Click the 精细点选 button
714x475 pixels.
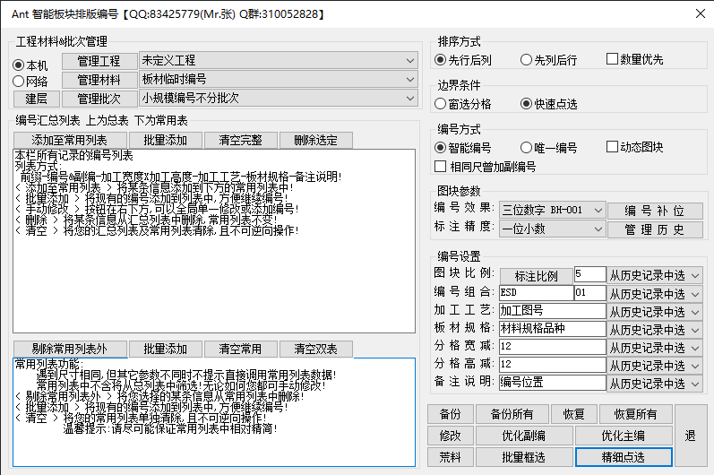tap(623, 456)
